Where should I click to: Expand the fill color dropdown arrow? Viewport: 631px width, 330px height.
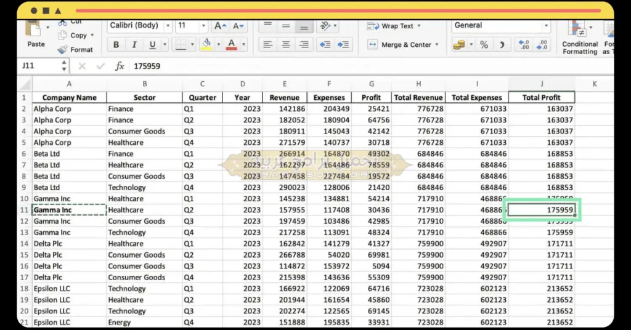click(219, 44)
